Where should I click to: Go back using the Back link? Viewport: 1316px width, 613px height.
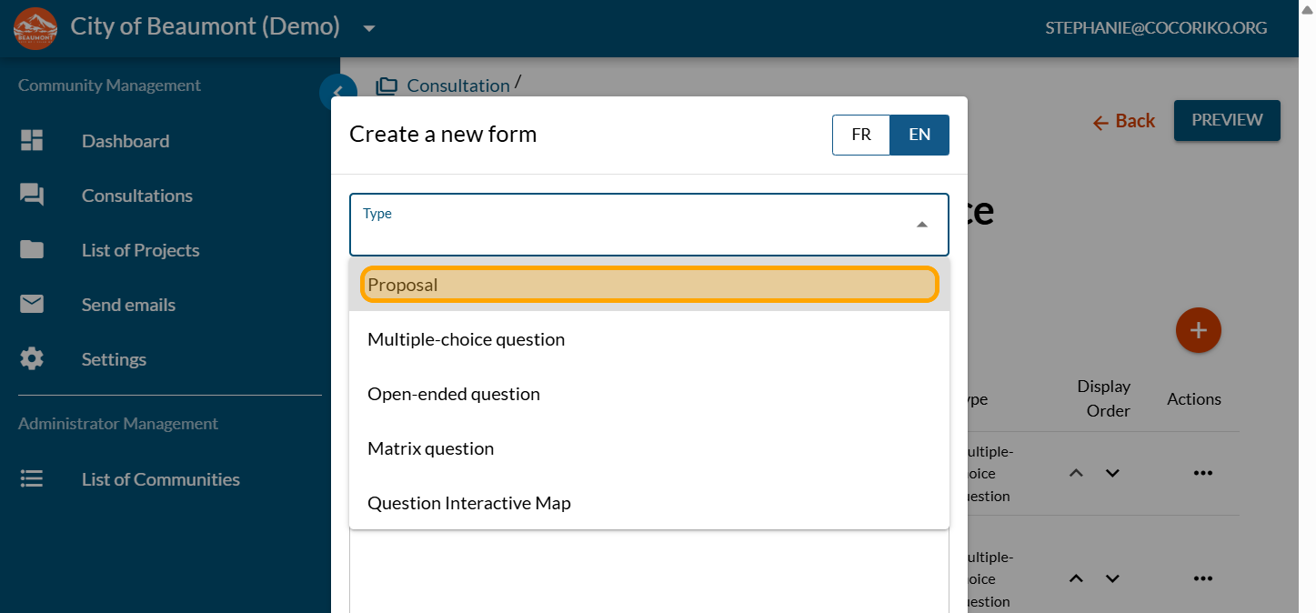pos(1123,121)
